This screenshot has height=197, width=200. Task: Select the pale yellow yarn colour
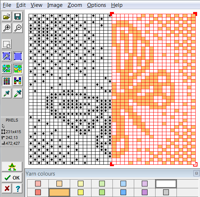click(x=81, y=184)
